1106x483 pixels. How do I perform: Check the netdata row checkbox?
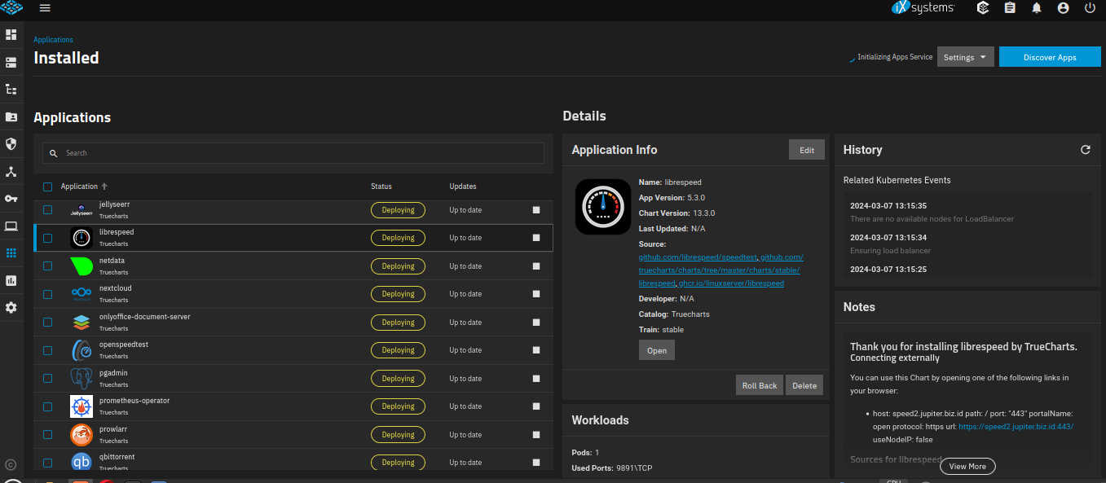47,266
